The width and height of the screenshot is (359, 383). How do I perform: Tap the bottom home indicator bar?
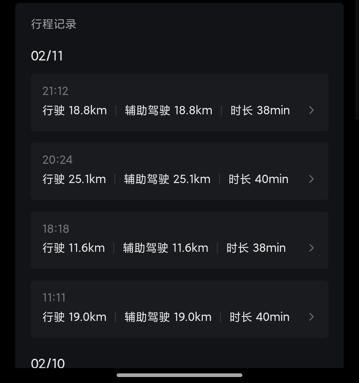pyautogui.click(x=179, y=375)
